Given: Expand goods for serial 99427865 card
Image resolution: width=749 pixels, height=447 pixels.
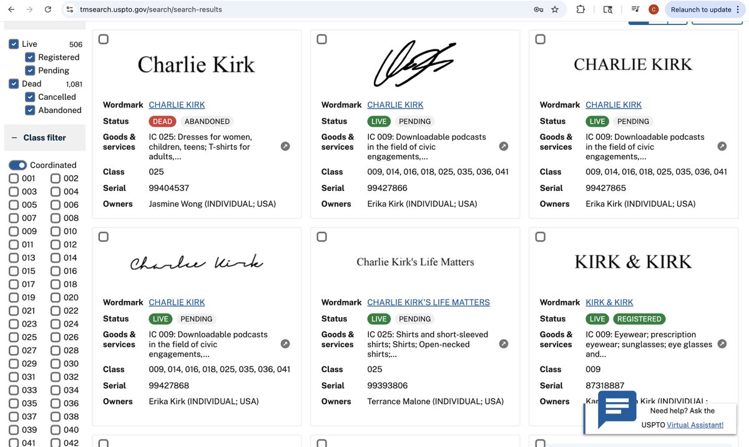Looking at the screenshot, I should [x=722, y=146].
